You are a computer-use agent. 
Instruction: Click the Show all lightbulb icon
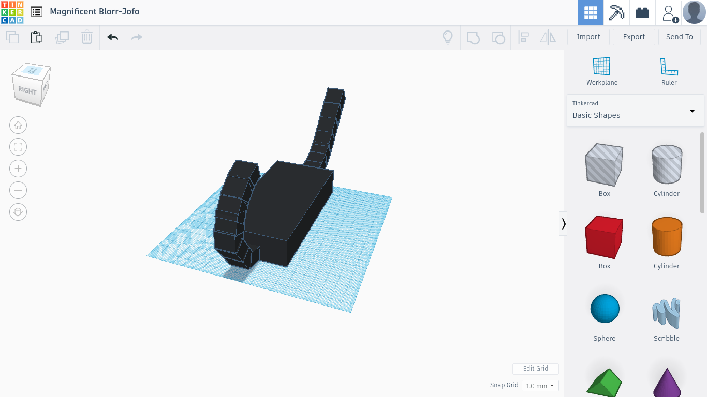click(448, 37)
